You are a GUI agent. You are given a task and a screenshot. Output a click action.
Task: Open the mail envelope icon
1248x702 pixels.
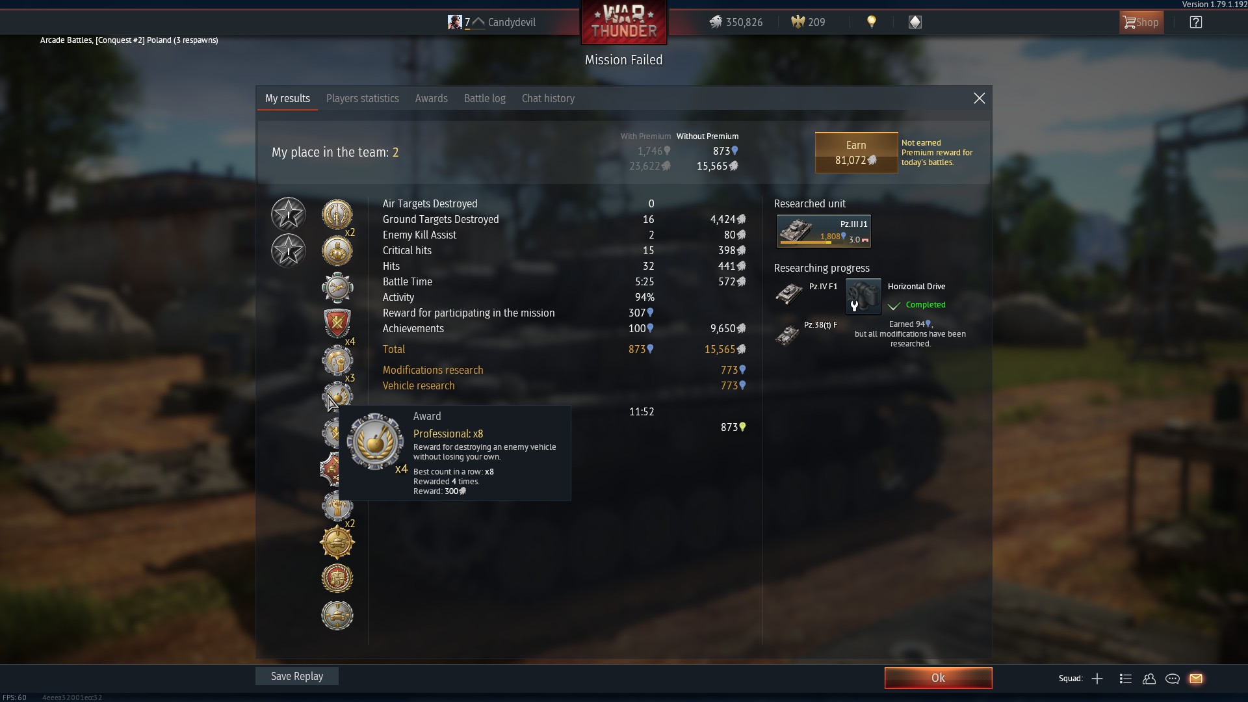pyautogui.click(x=1196, y=679)
